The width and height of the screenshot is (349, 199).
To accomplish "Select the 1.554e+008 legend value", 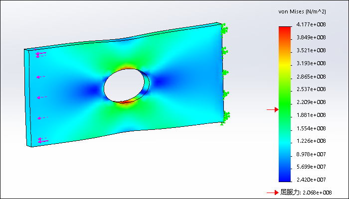I will point(311,128).
